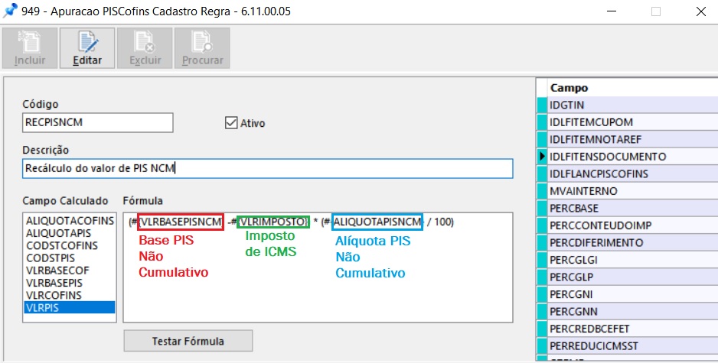The image size is (718, 363).
Task: Select PERCREDBCEFET row in Campo grid
Action: [x=632, y=329]
